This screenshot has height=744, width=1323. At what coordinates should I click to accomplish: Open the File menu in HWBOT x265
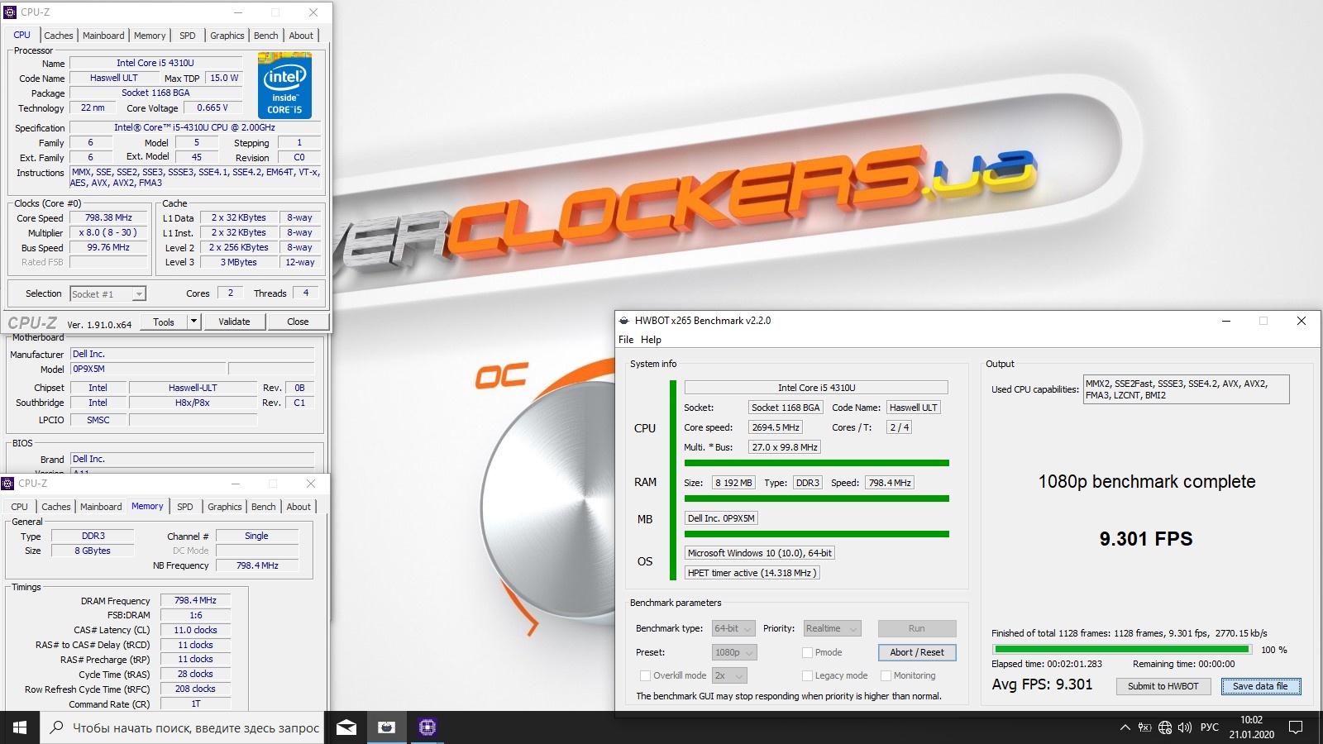(x=626, y=340)
